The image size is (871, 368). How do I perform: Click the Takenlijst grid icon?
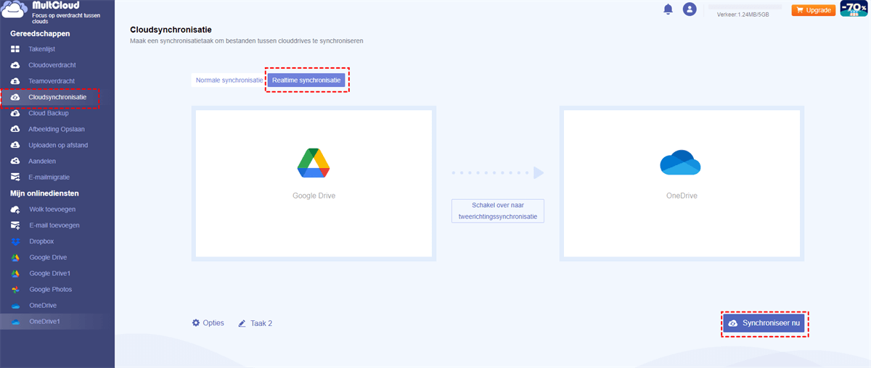pos(15,49)
